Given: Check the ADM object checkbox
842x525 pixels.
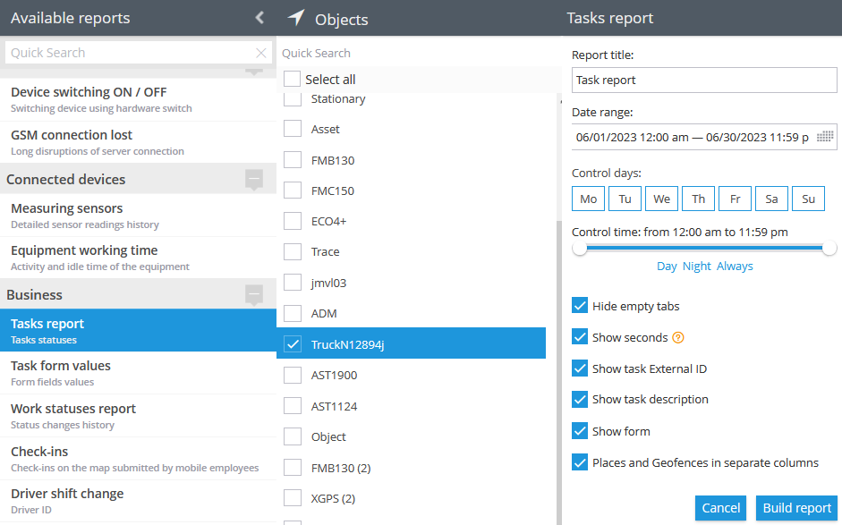Looking at the screenshot, I should point(292,314).
